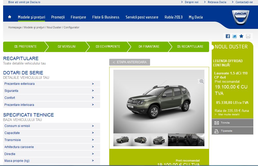Go to step 04 Finantare
Image resolution: width=258 pixels, height=166 pixels.
pos(149,47)
